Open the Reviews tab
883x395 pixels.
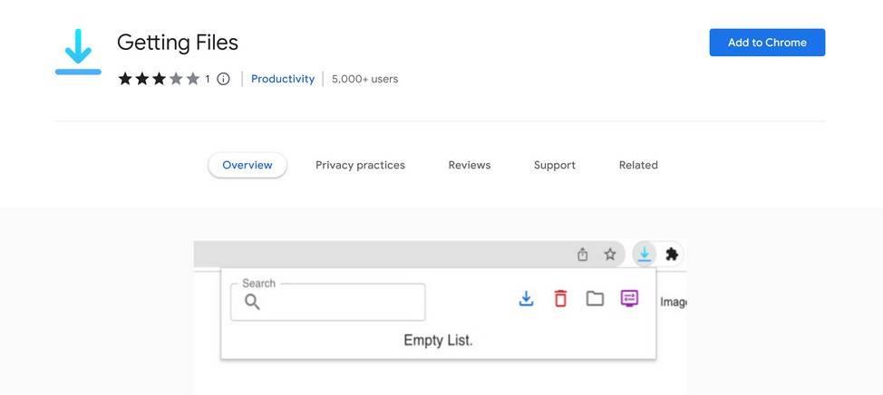(x=470, y=165)
